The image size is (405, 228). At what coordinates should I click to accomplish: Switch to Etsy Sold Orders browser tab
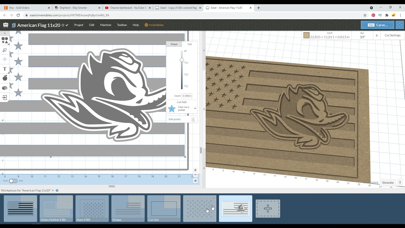click(27, 8)
